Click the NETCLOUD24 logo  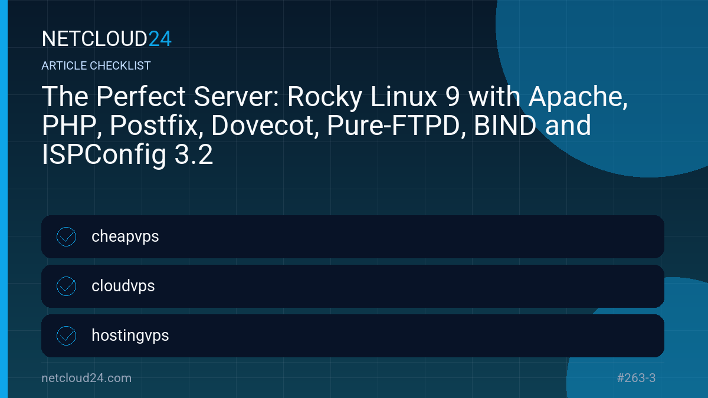coord(106,39)
